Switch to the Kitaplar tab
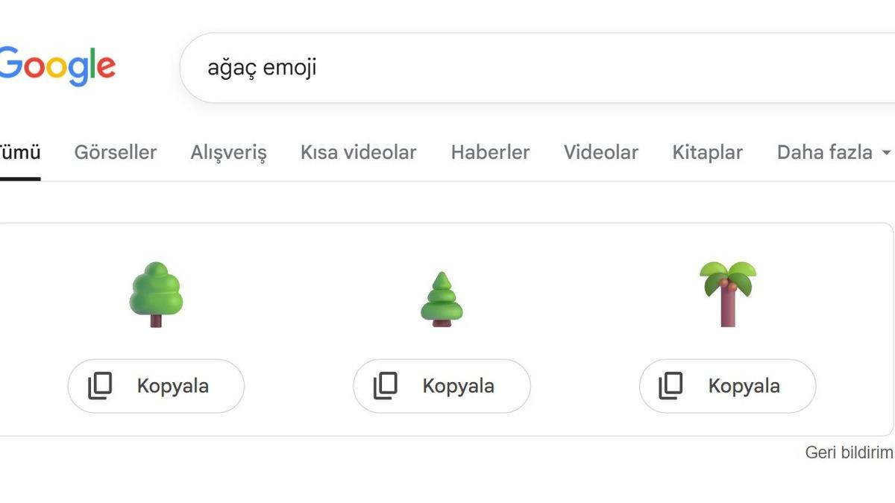The height and width of the screenshot is (503, 895). coord(707,152)
